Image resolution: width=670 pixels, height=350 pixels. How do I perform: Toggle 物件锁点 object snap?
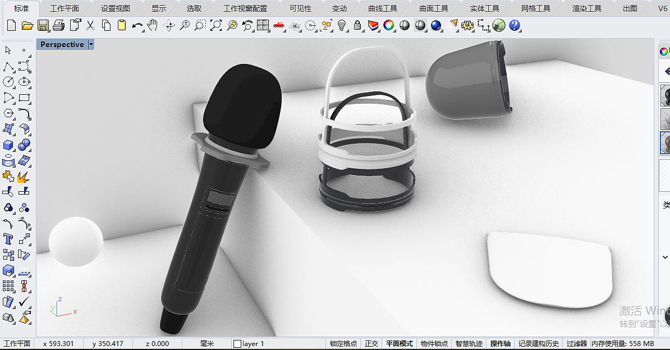point(434,343)
